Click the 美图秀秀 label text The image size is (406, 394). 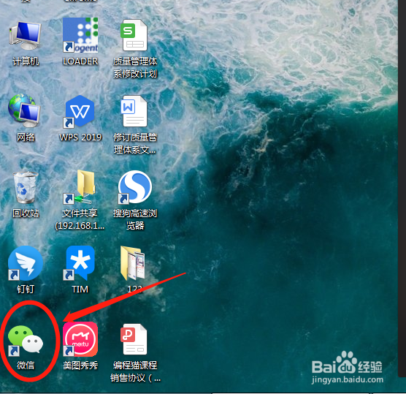(x=80, y=365)
